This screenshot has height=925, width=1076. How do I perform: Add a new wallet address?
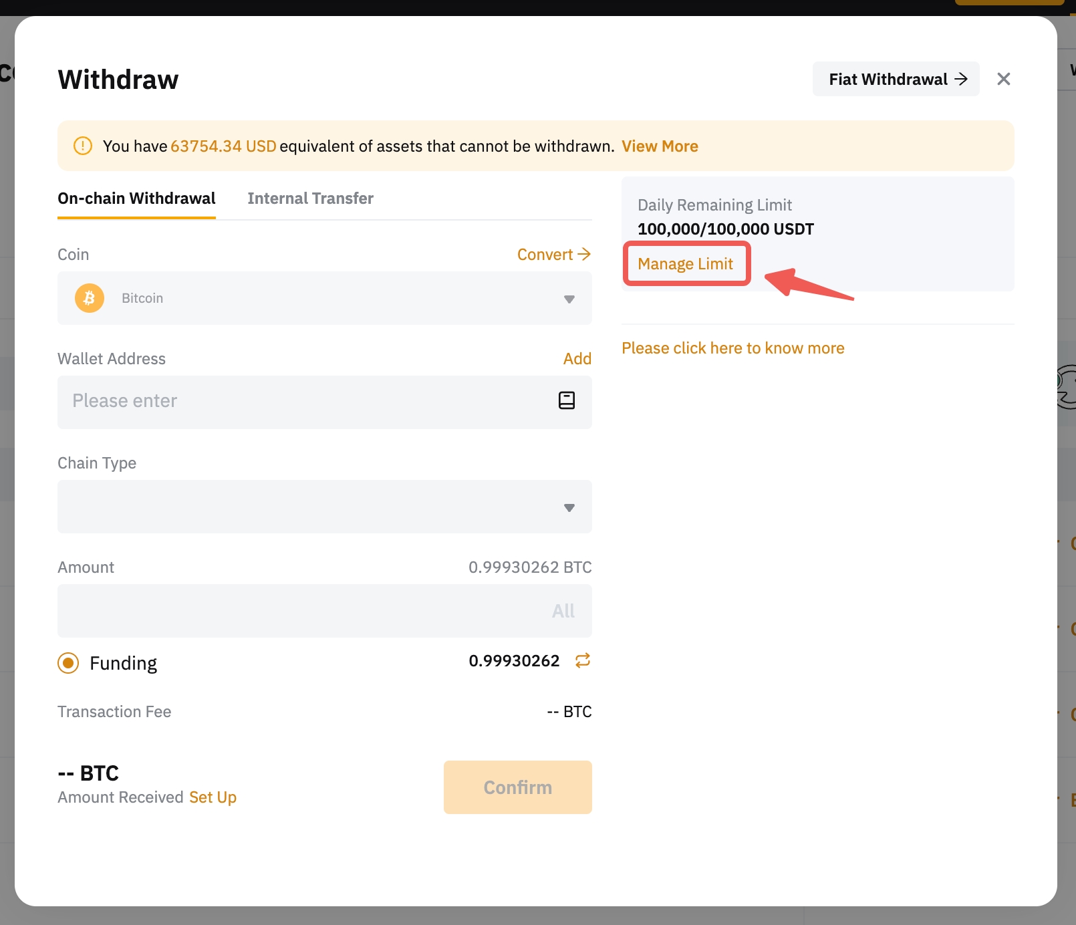tap(577, 359)
